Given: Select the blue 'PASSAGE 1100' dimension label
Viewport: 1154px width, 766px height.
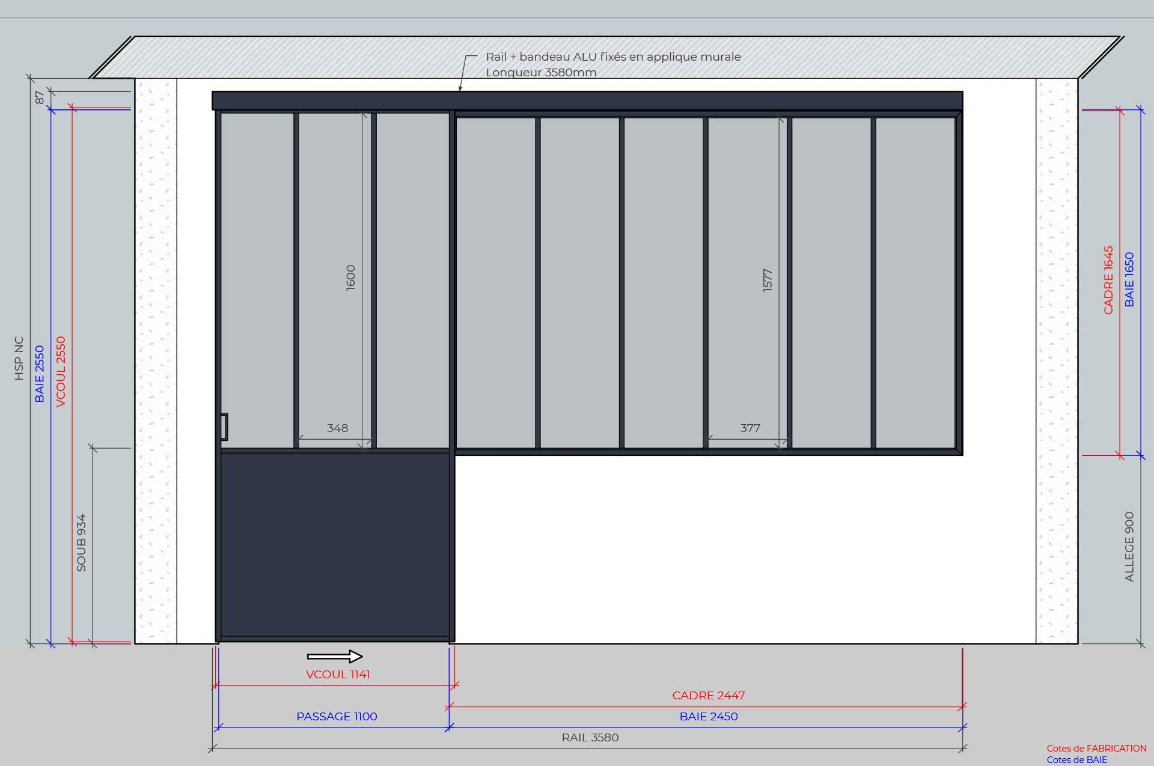Looking at the screenshot, I should coord(337,717).
